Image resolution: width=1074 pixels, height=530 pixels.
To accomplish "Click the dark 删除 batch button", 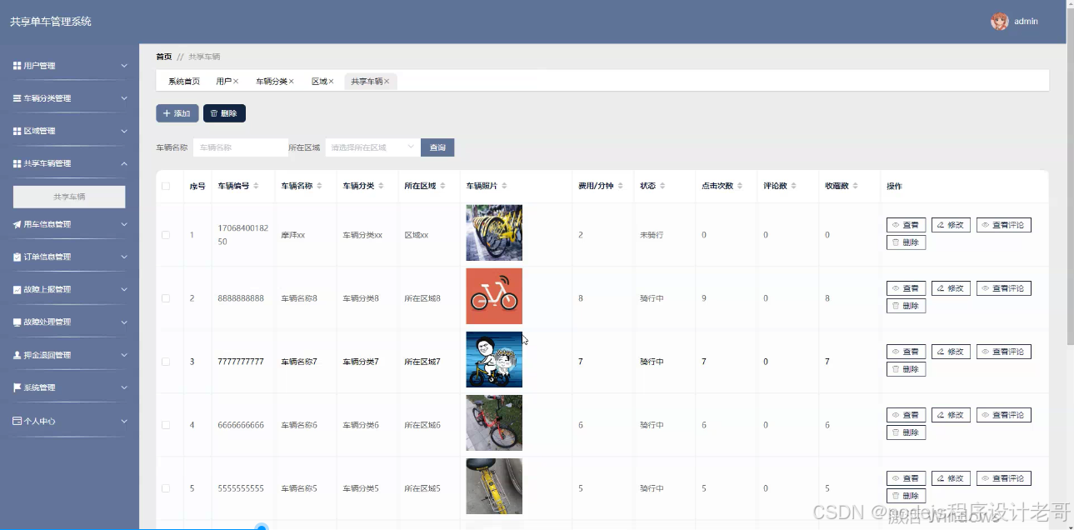I will point(224,113).
